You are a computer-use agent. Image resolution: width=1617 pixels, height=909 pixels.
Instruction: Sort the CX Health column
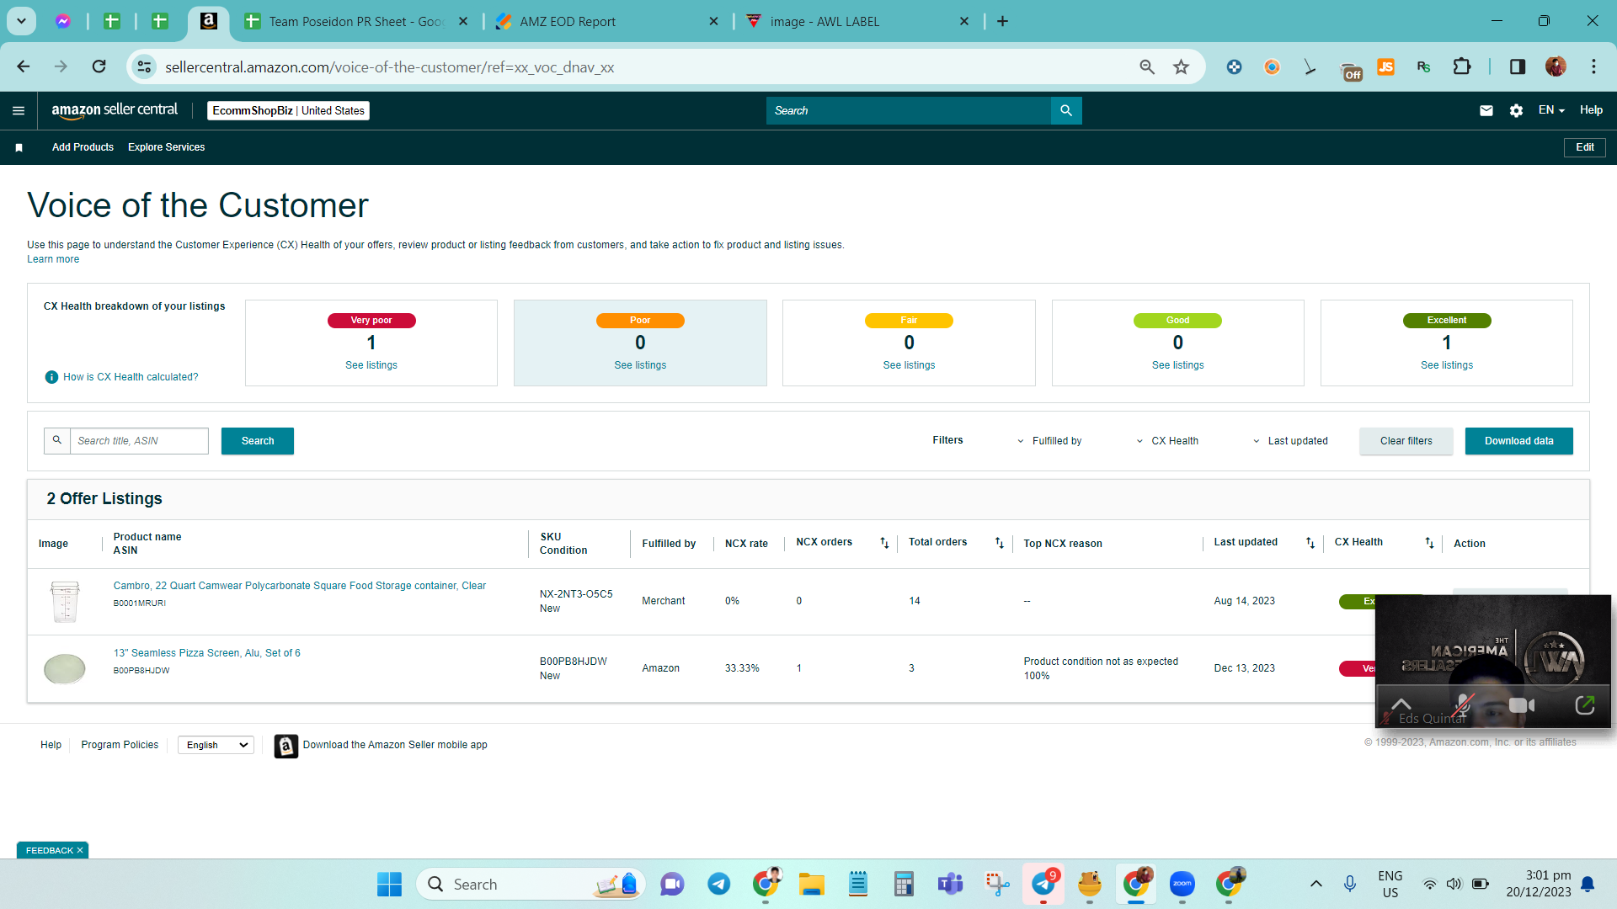(1429, 543)
